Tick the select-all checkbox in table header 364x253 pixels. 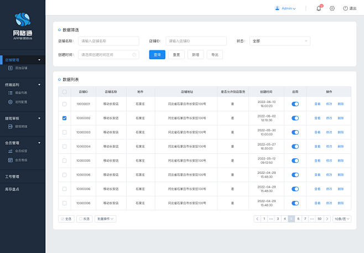[65, 91]
